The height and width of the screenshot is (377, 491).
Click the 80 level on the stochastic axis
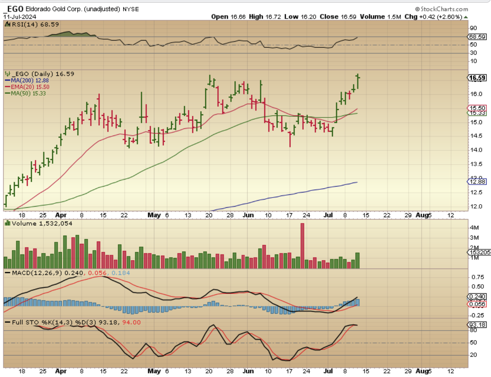point(474,330)
